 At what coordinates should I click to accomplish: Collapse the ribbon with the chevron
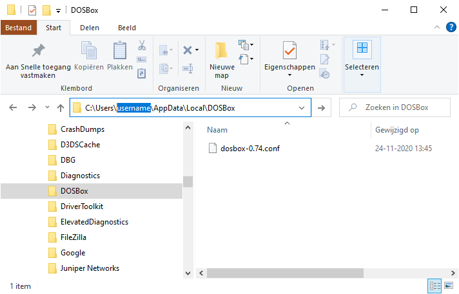coord(436,27)
